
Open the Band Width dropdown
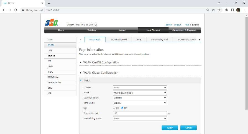[x=140, y=103]
